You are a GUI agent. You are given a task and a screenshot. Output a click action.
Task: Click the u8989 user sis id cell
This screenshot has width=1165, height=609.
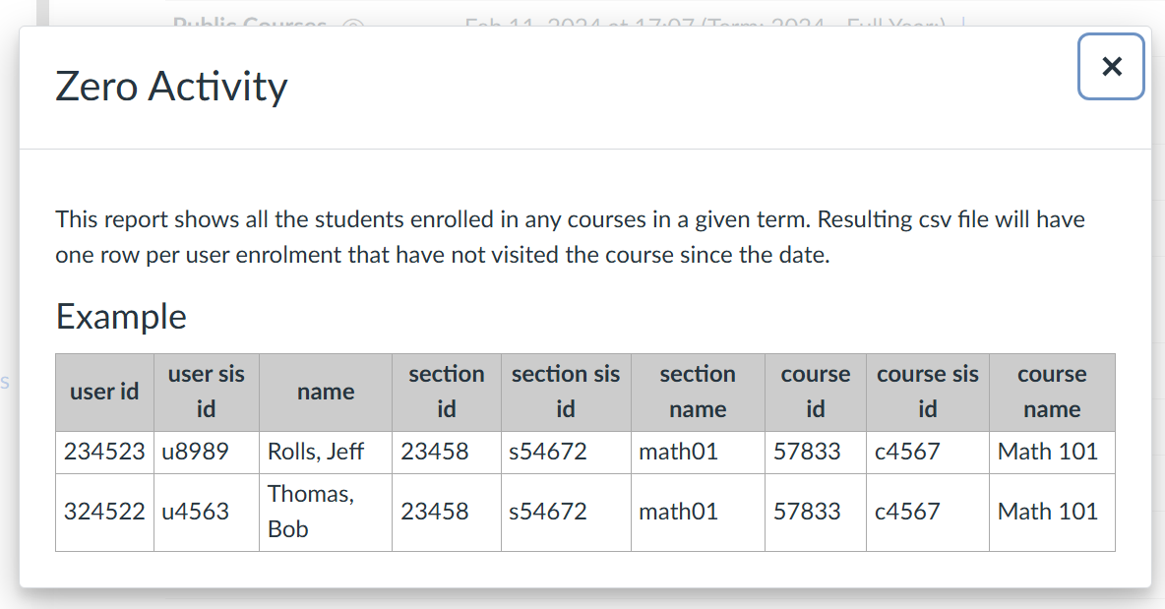pos(195,452)
